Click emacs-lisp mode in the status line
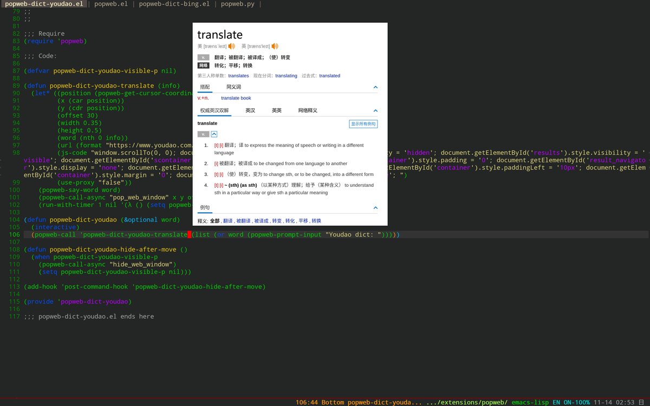650x406 pixels. [530, 402]
